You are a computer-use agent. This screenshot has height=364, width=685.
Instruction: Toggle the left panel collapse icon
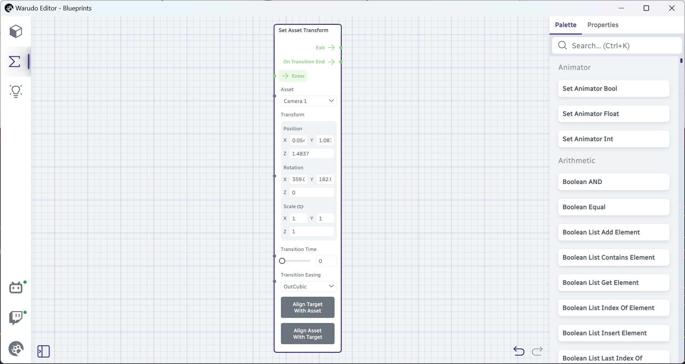[x=44, y=351]
